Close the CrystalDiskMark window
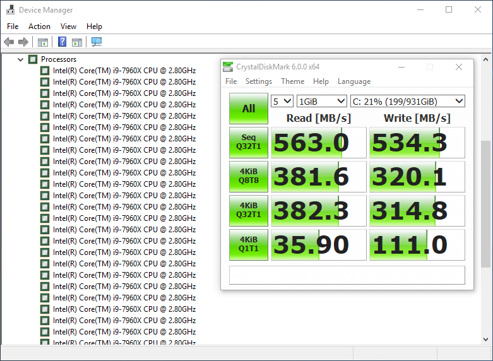The width and height of the screenshot is (493, 361). (459, 67)
